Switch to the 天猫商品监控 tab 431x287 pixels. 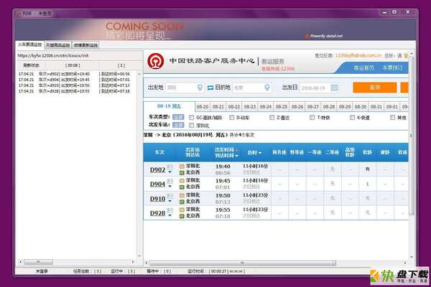(x=57, y=45)
